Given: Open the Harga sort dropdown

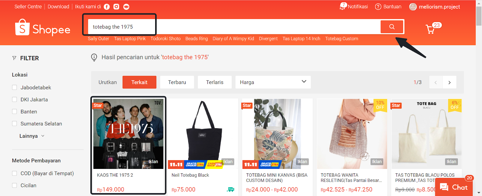Looking at the screenshot, I should click(273, 82).
